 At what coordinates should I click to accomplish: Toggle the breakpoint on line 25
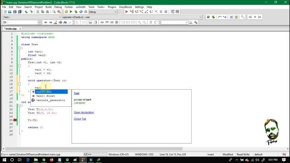15,120
